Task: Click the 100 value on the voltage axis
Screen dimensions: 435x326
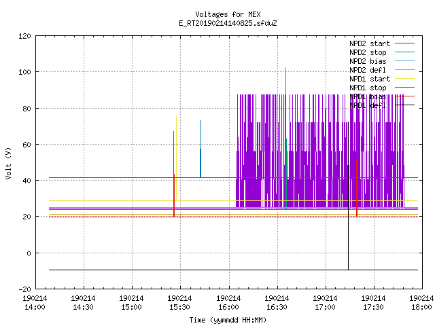Action: pyautogui.click(x=24, y=72)
